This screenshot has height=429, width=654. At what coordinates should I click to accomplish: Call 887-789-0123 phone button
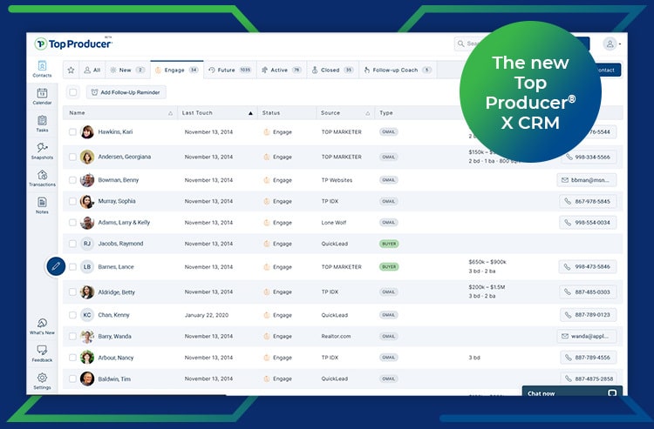[x=588, y=315]
